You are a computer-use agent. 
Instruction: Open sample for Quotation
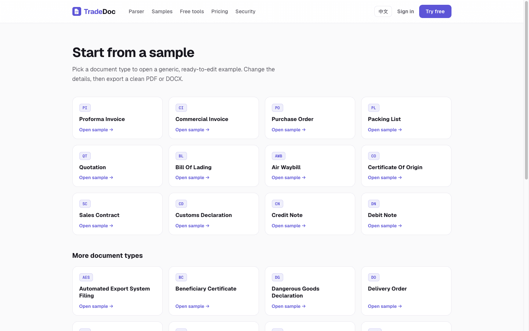click(x=96, y=178)
